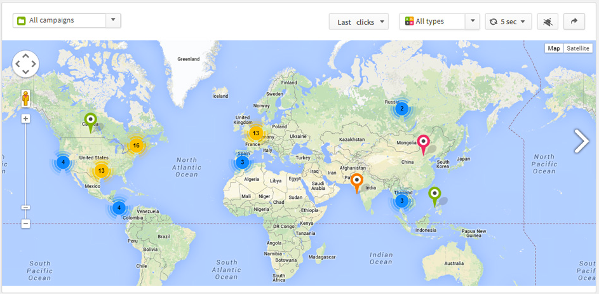Image resolution: width=599 pixels, height=294 pixels.
Task: Click the colorful All types grid icon
Action: click(x=410, y=22)
